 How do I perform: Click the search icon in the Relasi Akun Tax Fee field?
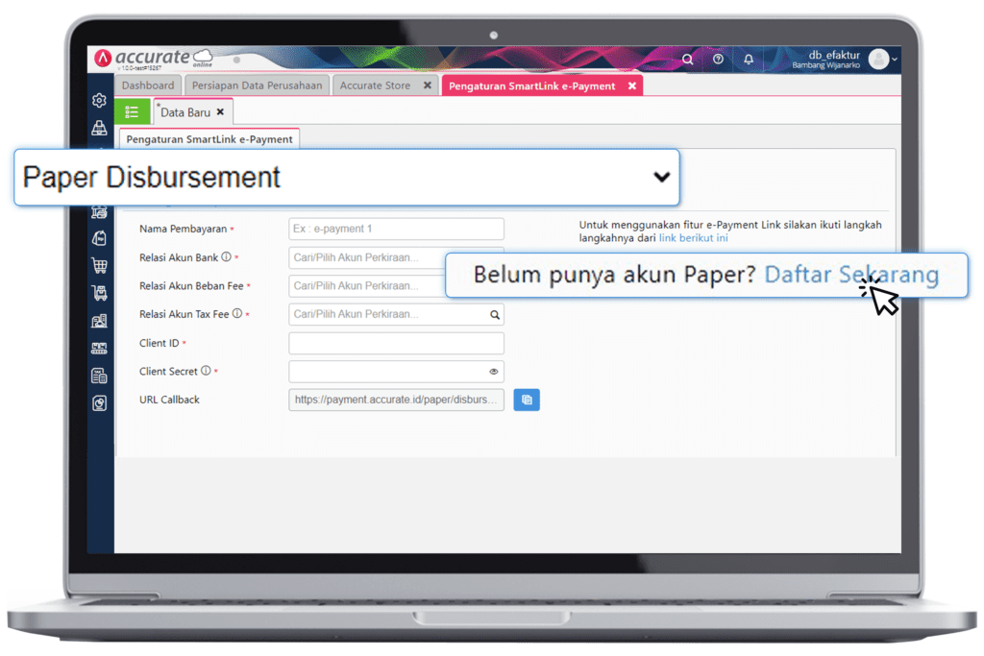tap(495, 315)
